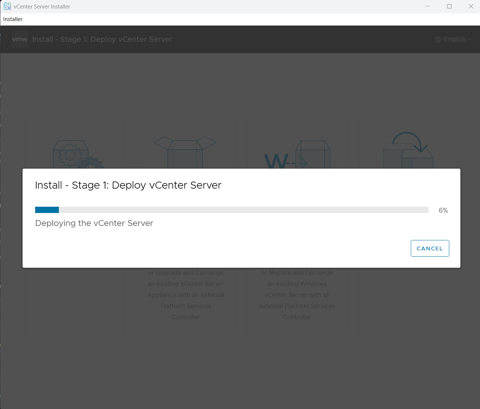Select the 'Deploying the vCenter Server' status text

[94, 223]
